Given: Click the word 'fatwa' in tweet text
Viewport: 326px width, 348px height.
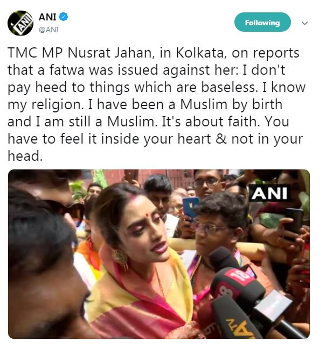Looking at the screenshot, I should (x=67, y=70).
